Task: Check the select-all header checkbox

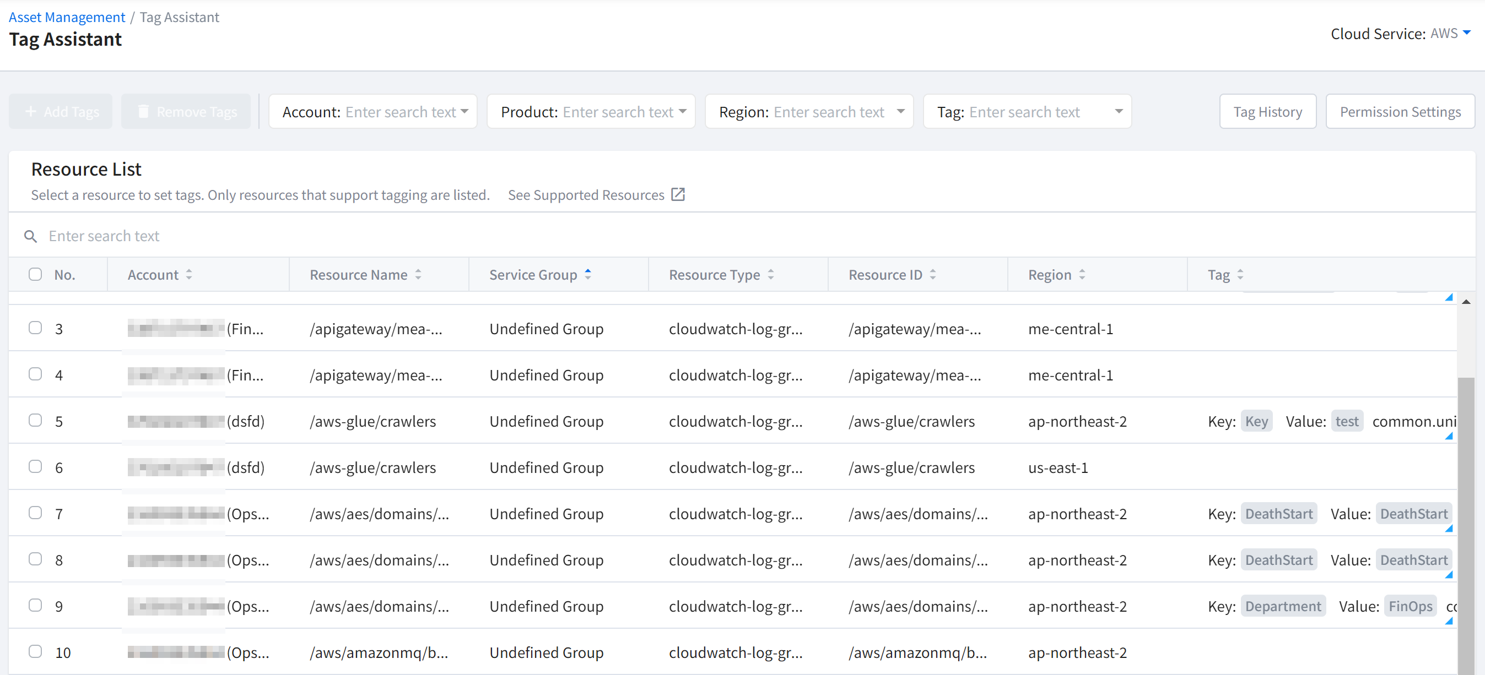Action: point(35,274)
